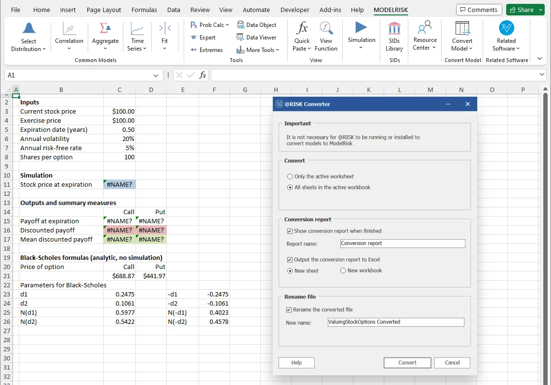Open the Resource Center
The height and width of the screenshot is (385, 551).
click(425, 37)
